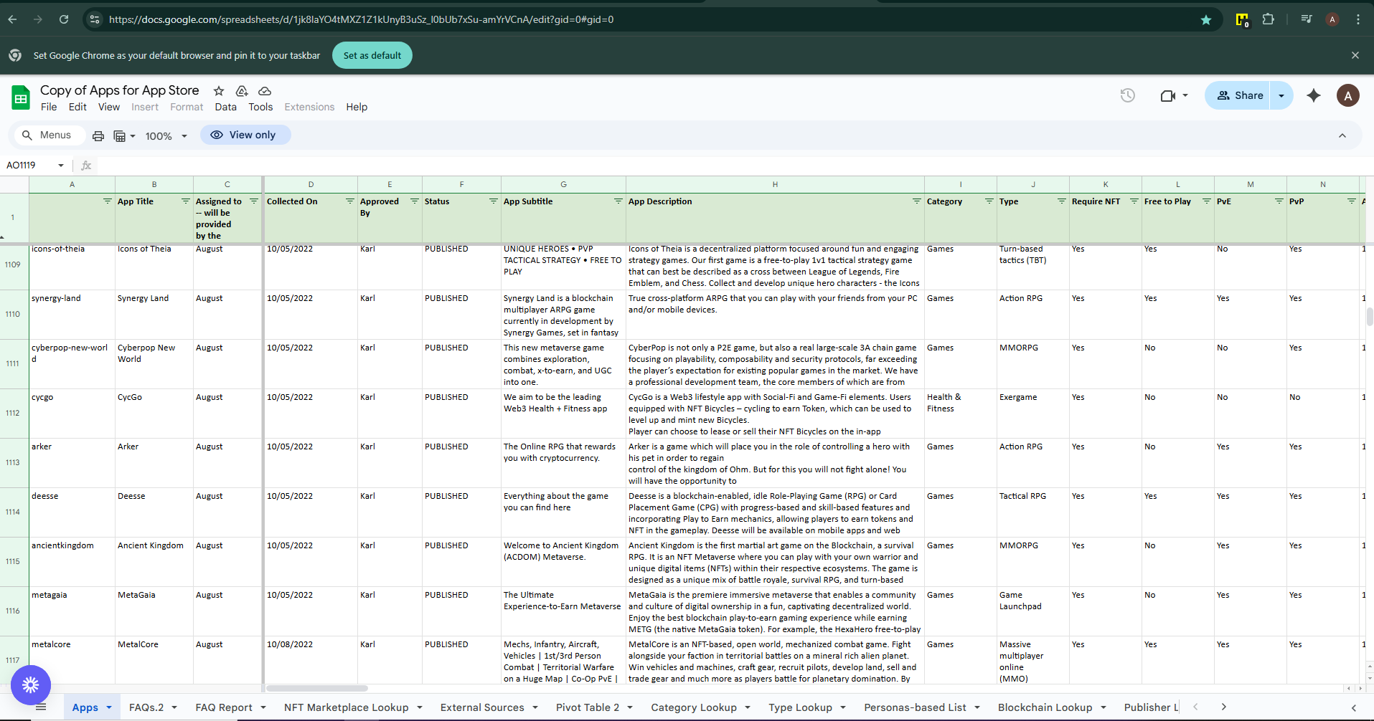Image resolution: width=1374 pixels, height=721 pixels.
Task: Open the Data menu
Action: pyautogui.click(x=225, y=107)
